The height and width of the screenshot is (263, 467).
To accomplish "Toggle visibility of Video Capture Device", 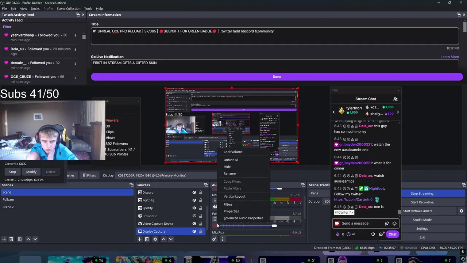I will tap(194, 224).
